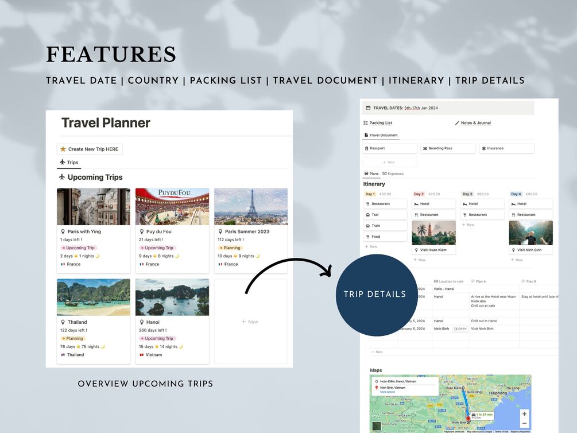
Task: Click Upcoming Trip tag on Hanoi card
Action: [x=157, y=338]
